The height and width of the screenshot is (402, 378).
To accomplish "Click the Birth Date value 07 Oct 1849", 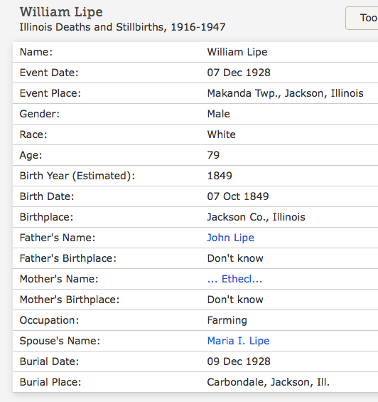I will [238, 196].
